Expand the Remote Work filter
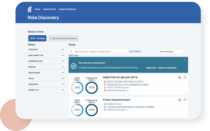 pos(63,73)
